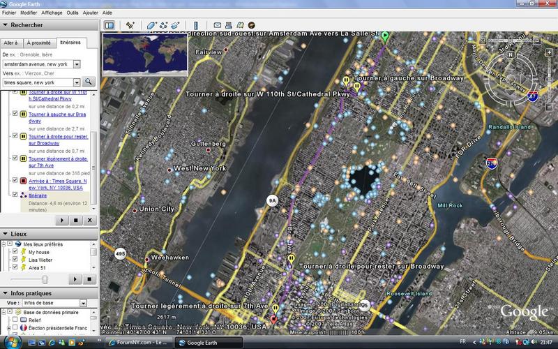Image resolution: width=558 pixels, height=349 pixels.
Task: Click the 495 route shield on map
Action: click(120, 254)
